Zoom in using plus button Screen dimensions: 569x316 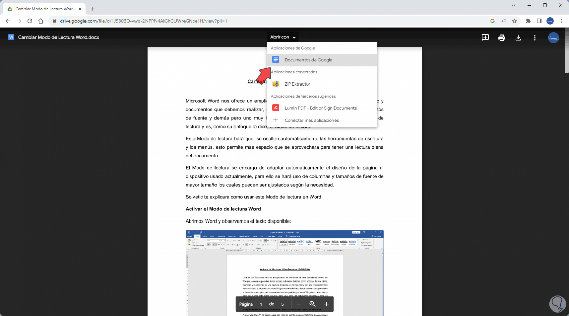(326, 304)
